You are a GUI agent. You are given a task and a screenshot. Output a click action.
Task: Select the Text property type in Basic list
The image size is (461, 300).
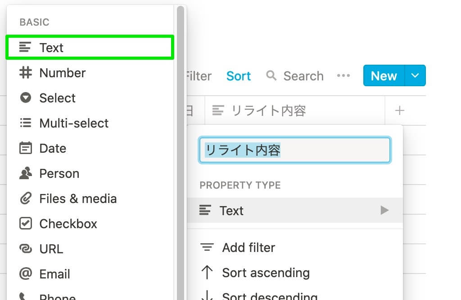pos(90,48)
